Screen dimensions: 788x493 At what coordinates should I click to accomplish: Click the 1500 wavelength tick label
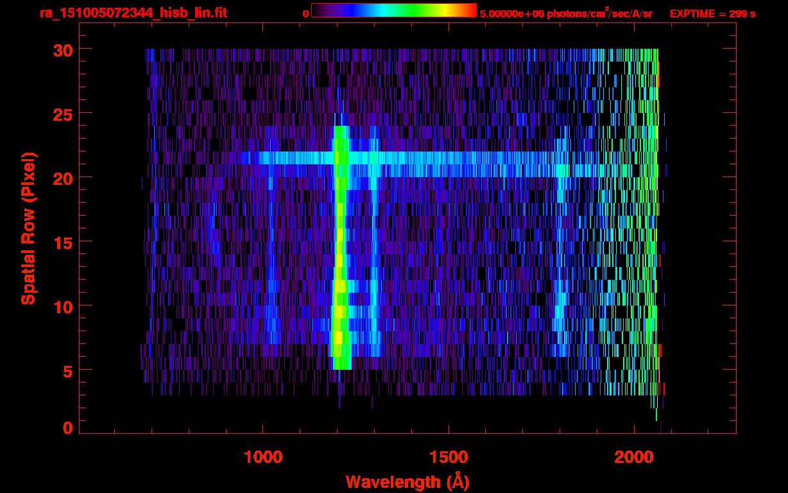click(x=449, y=457)
